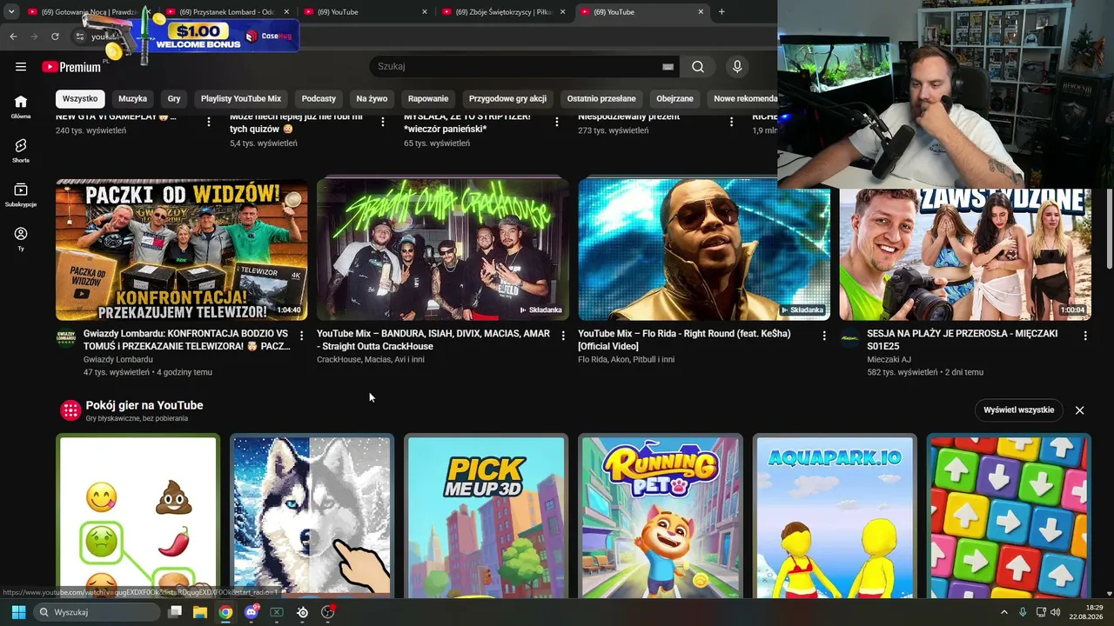This screenshot has height=626, width=1114.
Task: Go to Mieczaki AJ channel link
Action: pos(889,359)
